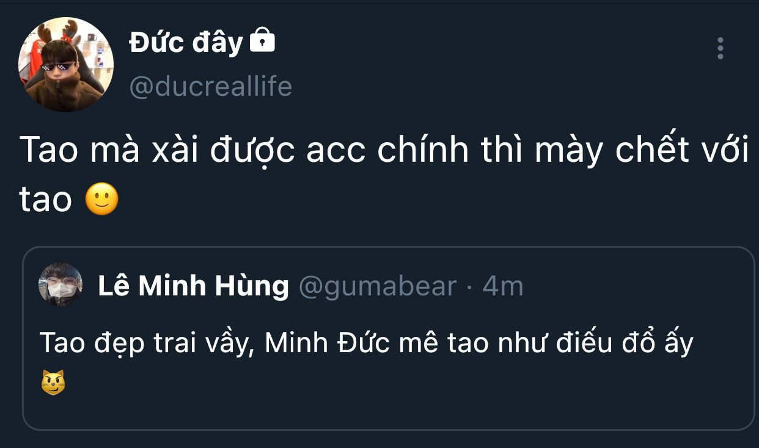The height and width of the screenshot is (448, 759).
Task: Open the three-dot more options menu
Action: pyautogui.click(x=721, y=48)
